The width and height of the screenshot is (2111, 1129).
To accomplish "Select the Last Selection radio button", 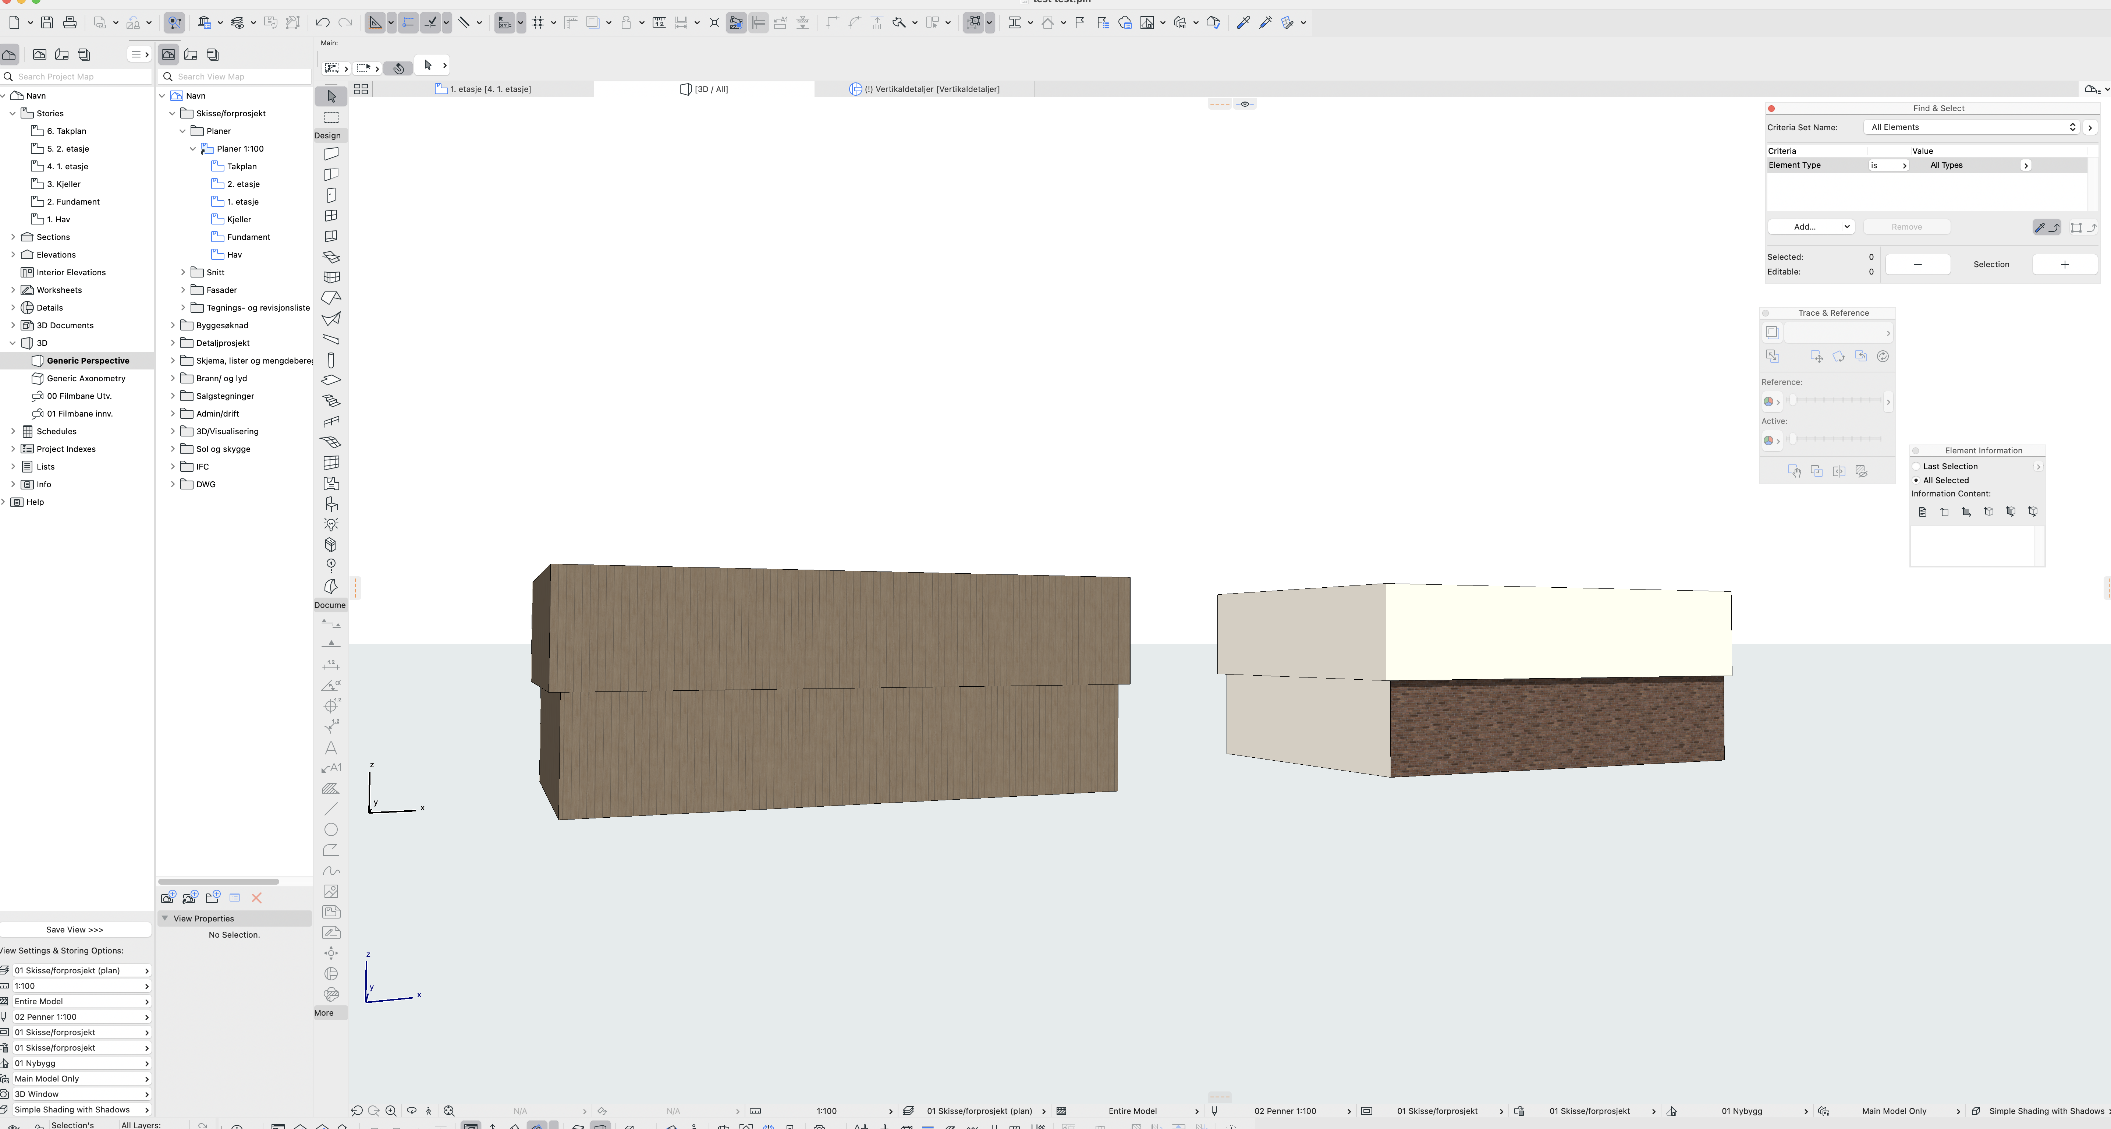I will pos(1916,467).
